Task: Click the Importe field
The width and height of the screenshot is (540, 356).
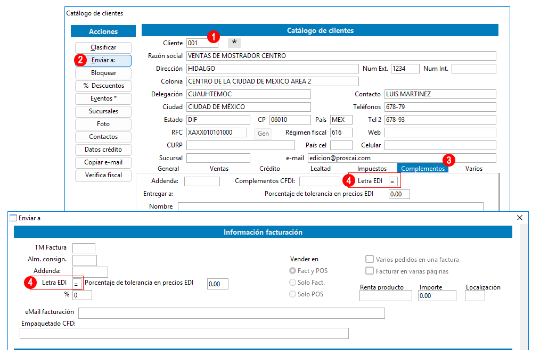Action: [437, 296]
